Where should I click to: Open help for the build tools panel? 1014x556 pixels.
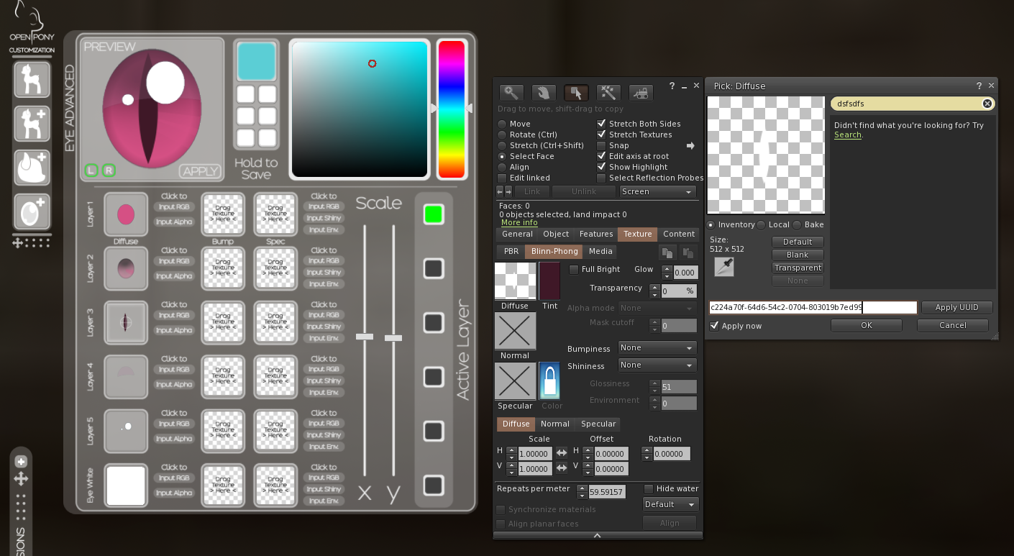point(672,86)
